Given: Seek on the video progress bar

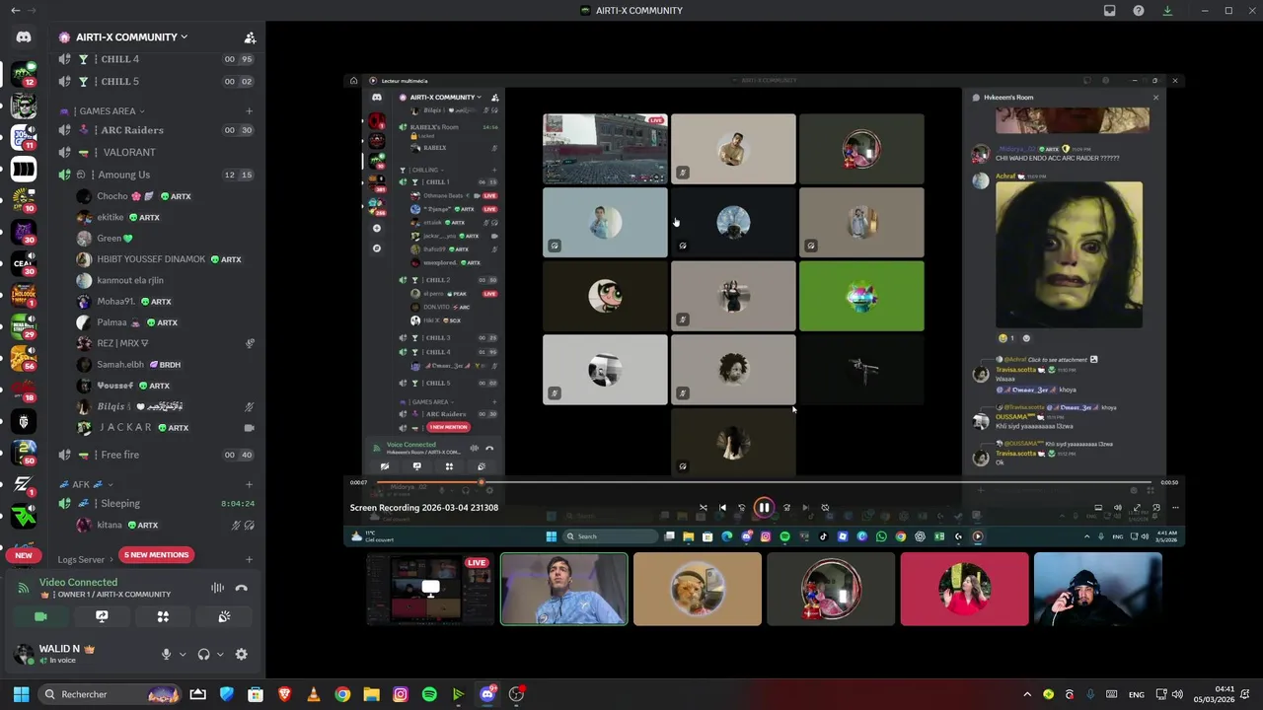Looking at the screenshot, I should coord(763,483).
